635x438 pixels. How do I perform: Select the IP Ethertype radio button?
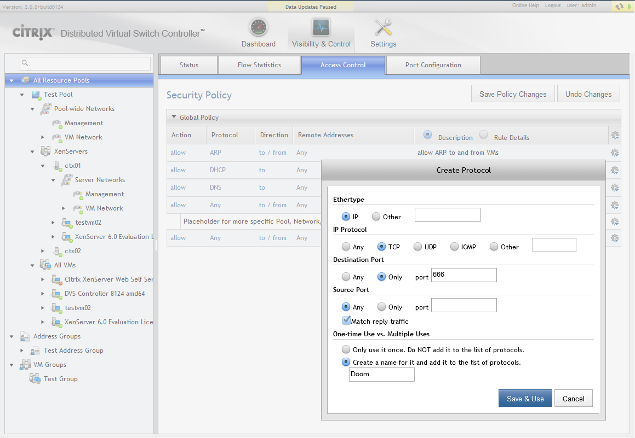point(346,217)
